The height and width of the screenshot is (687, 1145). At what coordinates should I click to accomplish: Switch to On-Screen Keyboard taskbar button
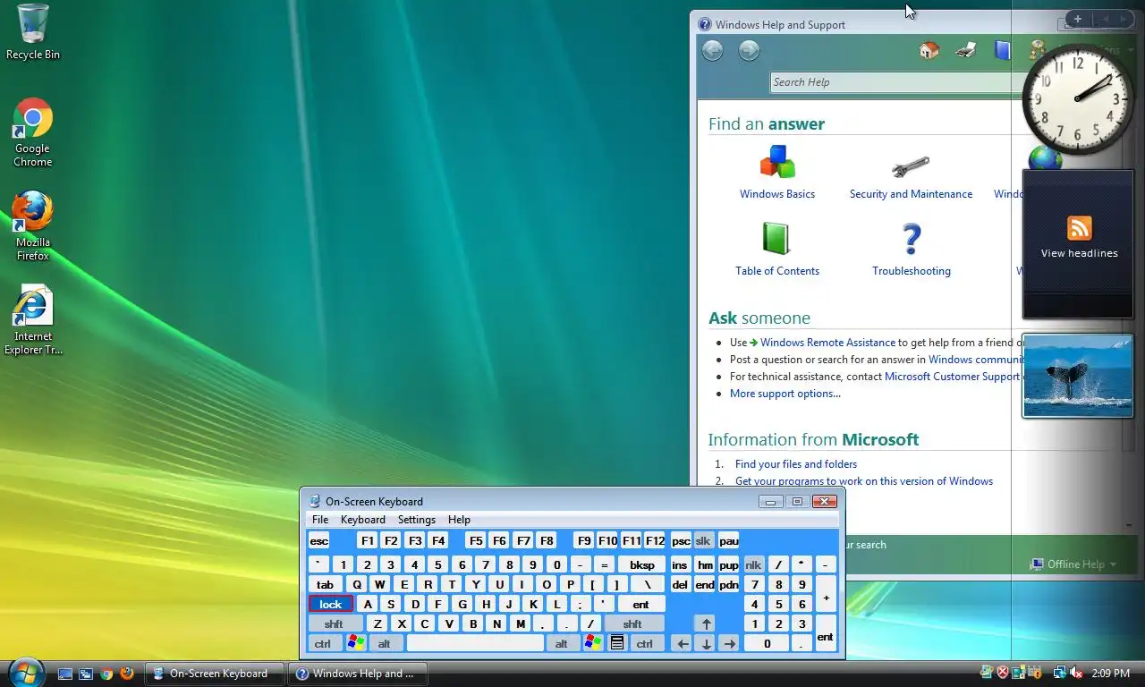coord(214,674)
